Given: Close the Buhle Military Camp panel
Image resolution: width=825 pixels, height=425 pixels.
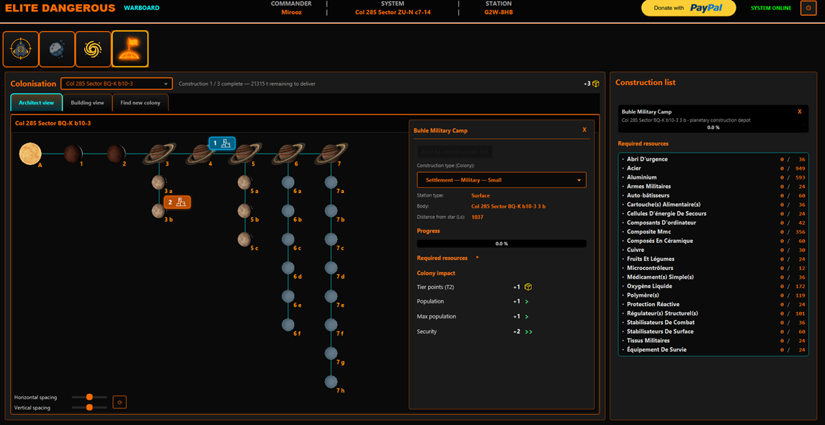Looking at the screenshot, I should 584,130.
